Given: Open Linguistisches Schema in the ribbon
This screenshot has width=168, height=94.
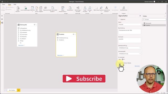Looking at the screenshot, I should tap(107, 9).
